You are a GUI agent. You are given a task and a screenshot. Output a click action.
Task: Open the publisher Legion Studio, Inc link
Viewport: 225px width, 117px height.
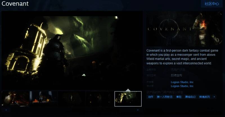(182, 86)
